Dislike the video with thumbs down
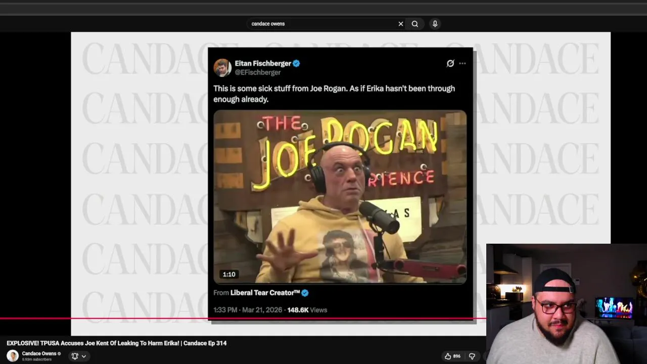 tap(472, 356)
